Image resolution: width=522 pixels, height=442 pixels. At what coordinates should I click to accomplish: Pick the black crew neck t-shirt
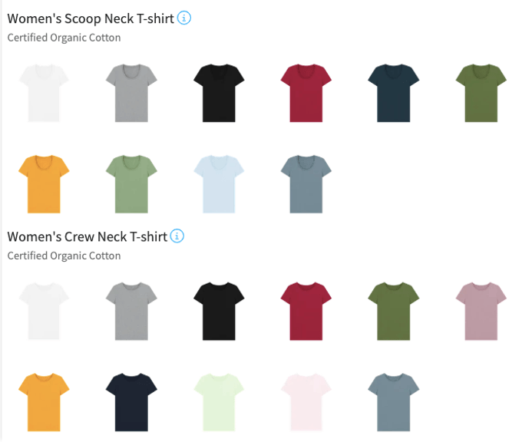tap(219, 312)
